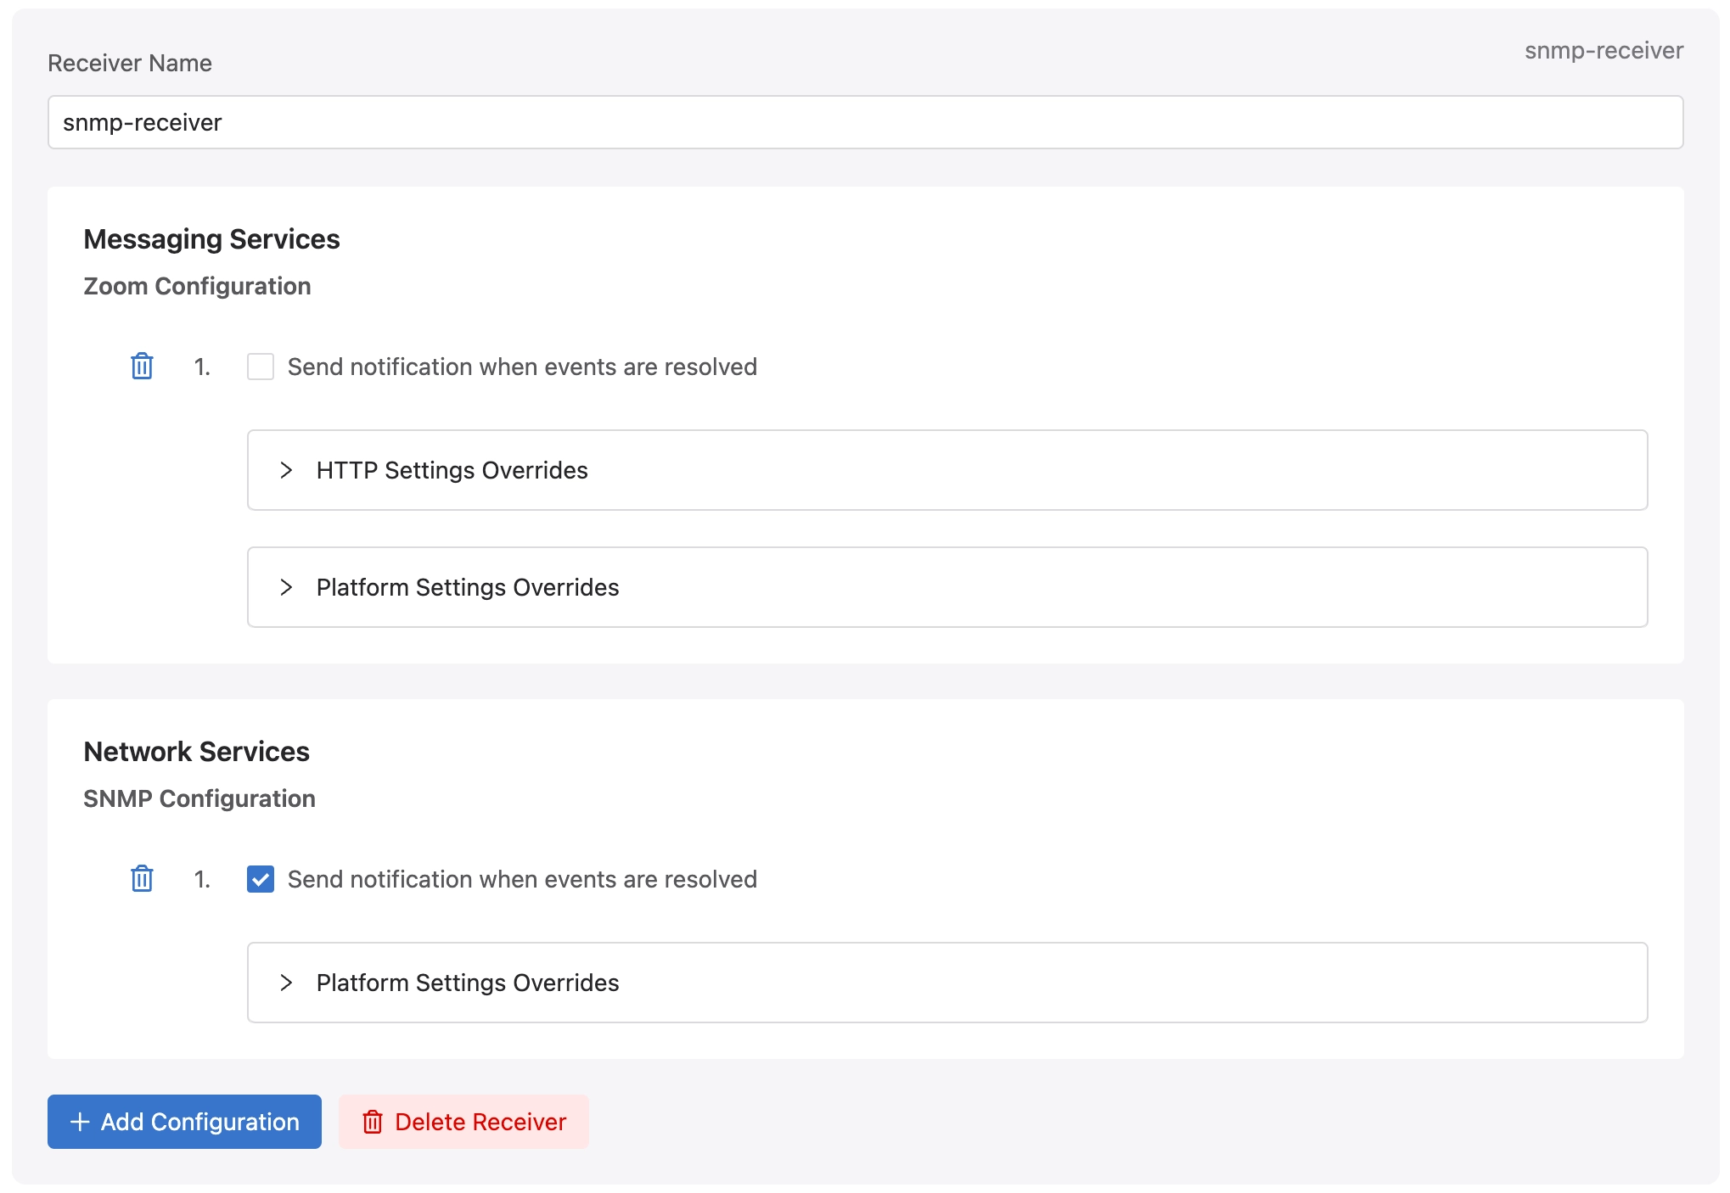Viewport: 1730px width, 1193px height.
Task: Click Zoom 'Send notification when events are resolved' label
Action: [x=522, y=367]
